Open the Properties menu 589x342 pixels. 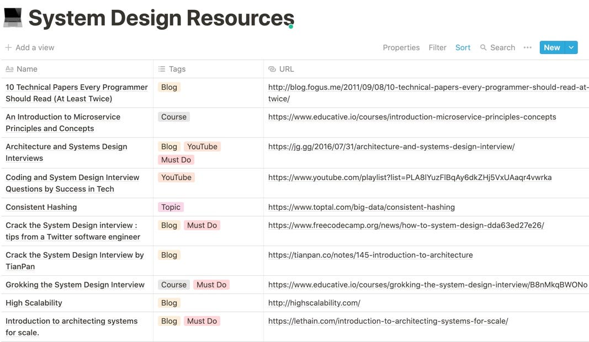coord(401,47)
